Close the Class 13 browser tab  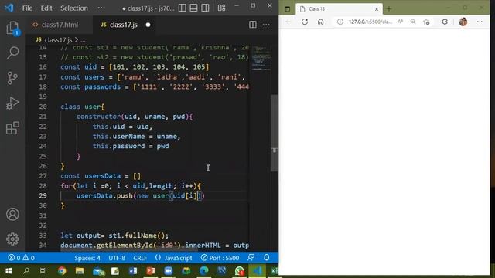377,9
